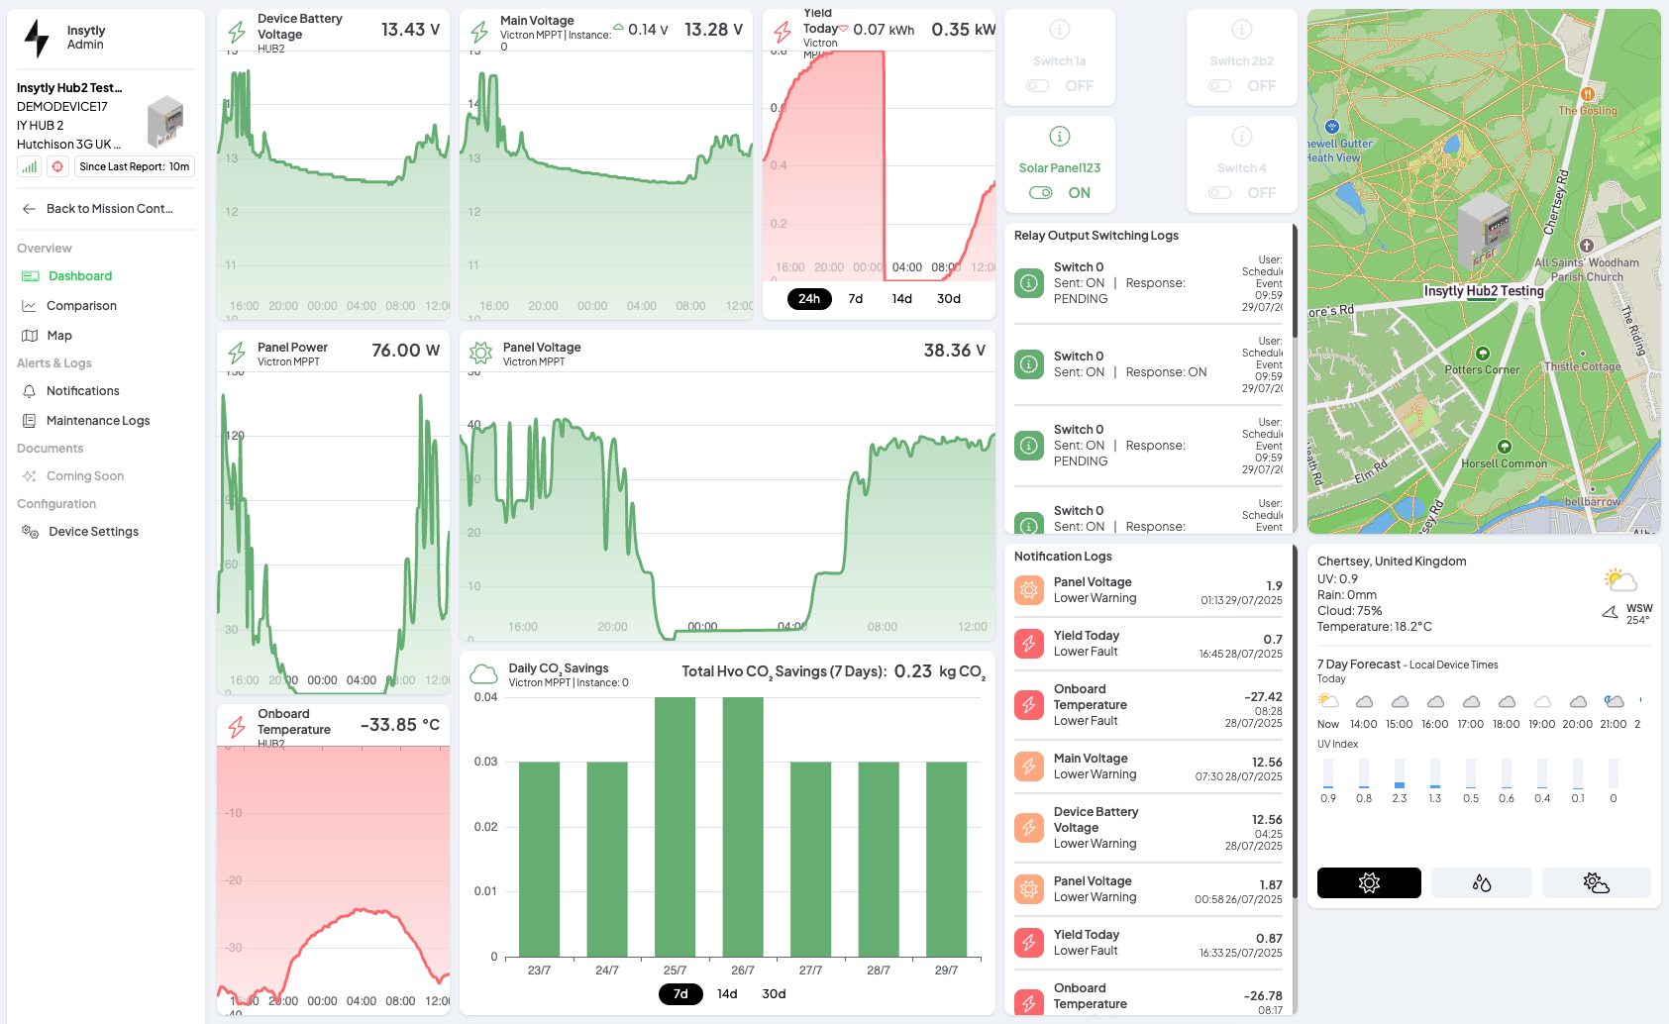Toggle the Switch 4 relay

pyautogui.click(x=1220, y=193)
